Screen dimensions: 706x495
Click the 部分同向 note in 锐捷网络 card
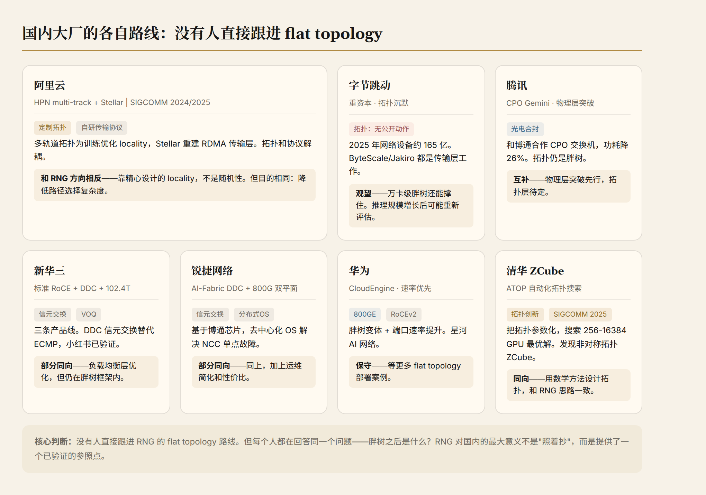point(253,372)
